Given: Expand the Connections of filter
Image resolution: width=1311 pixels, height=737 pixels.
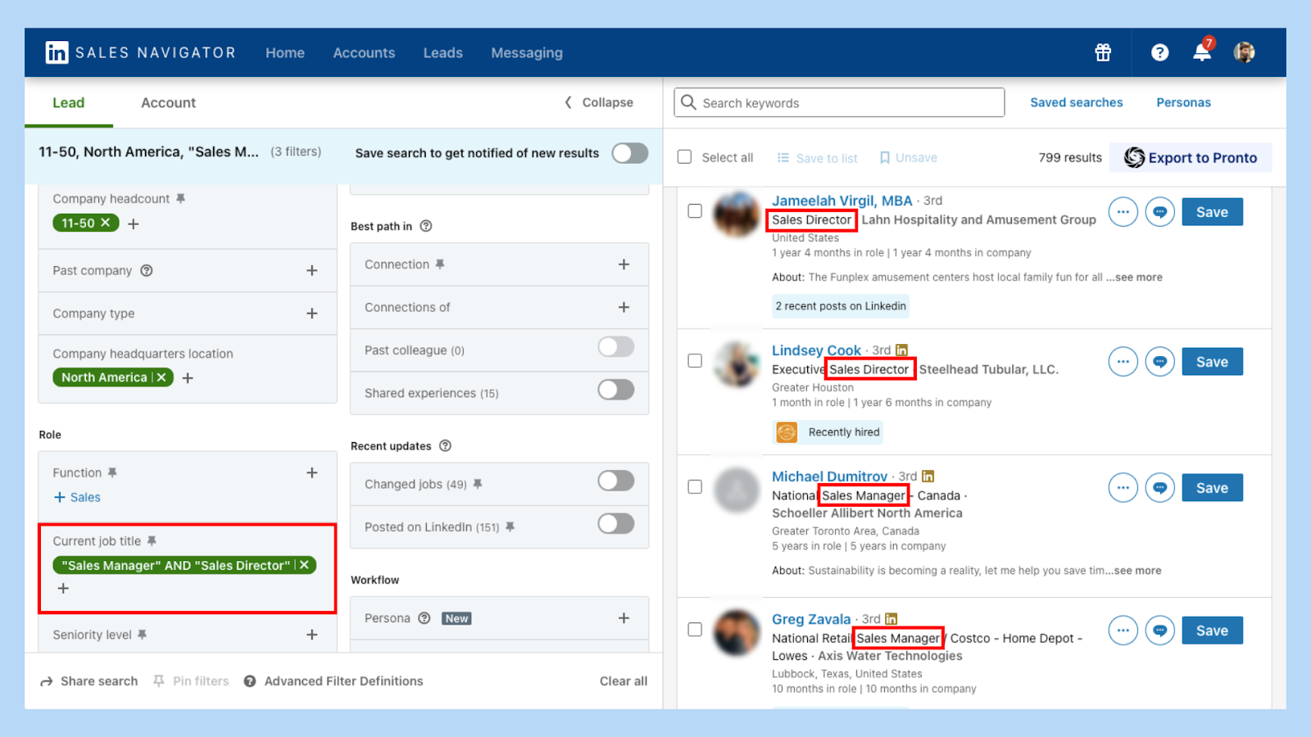Looking at the screenshot, I should tap(624, 307).
